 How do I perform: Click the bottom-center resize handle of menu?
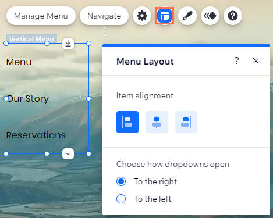point(47,154)
